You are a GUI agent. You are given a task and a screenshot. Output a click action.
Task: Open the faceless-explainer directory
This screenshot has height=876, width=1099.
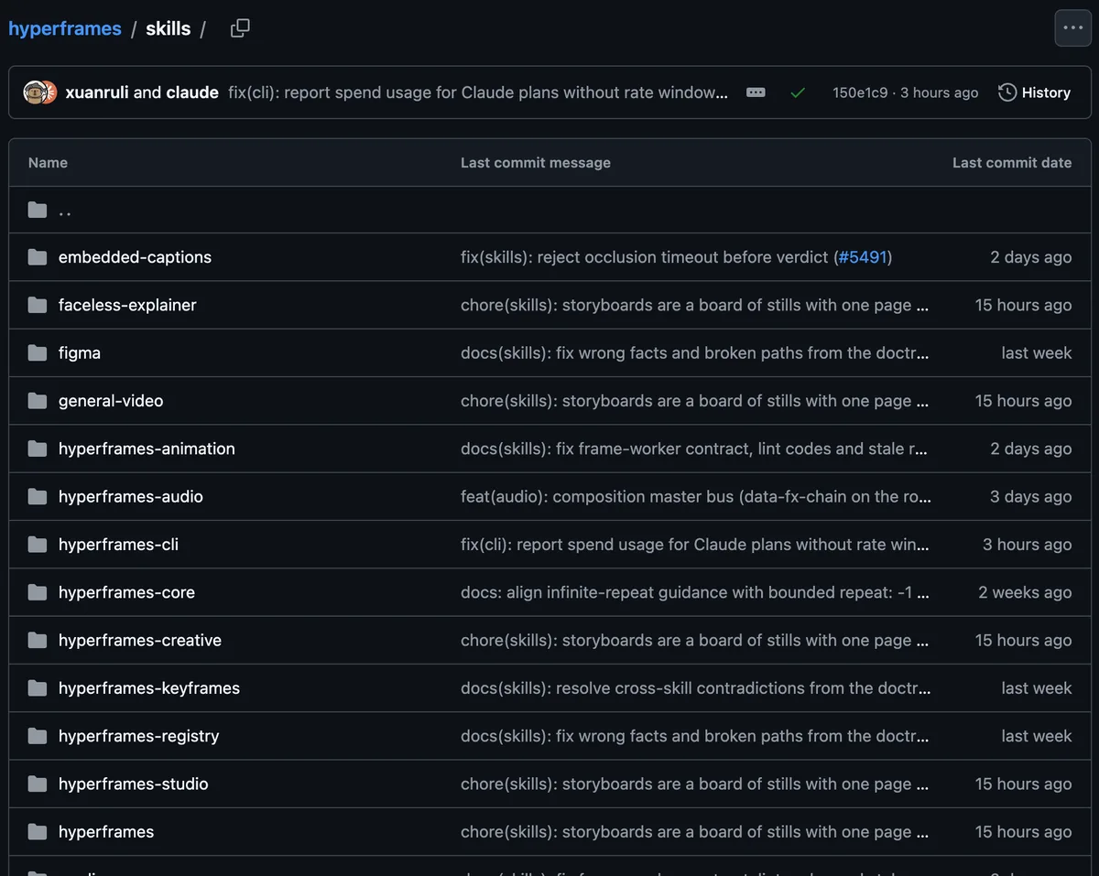[127, 305]
